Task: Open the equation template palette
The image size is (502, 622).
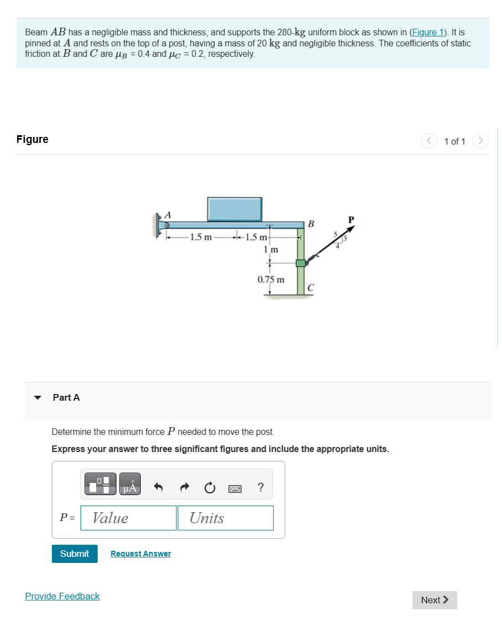Action: pyautogui.click(x=100, y=483)
